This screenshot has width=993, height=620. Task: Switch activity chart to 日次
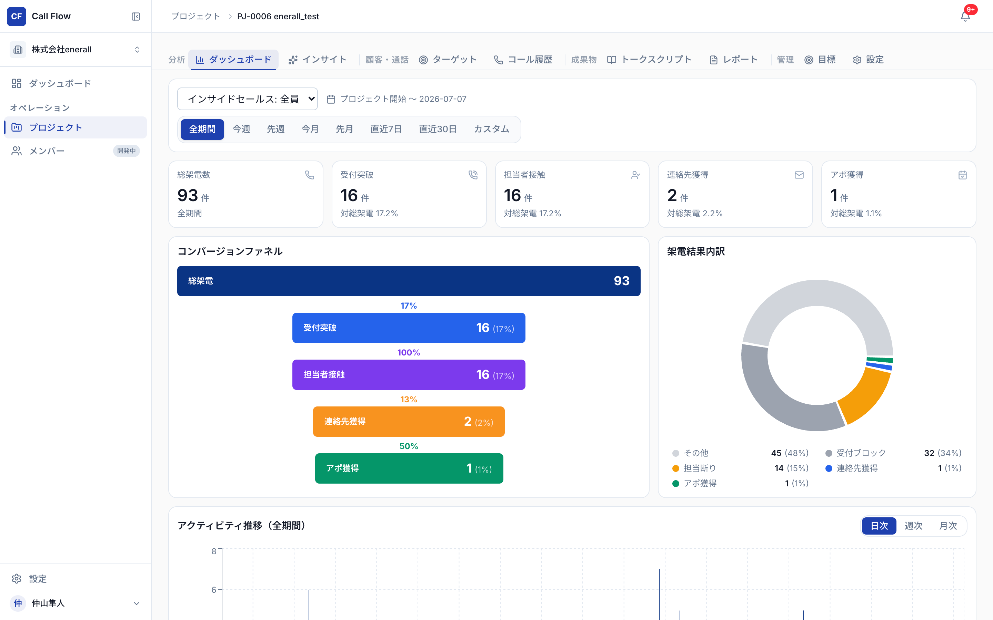[x=879, y=526]
